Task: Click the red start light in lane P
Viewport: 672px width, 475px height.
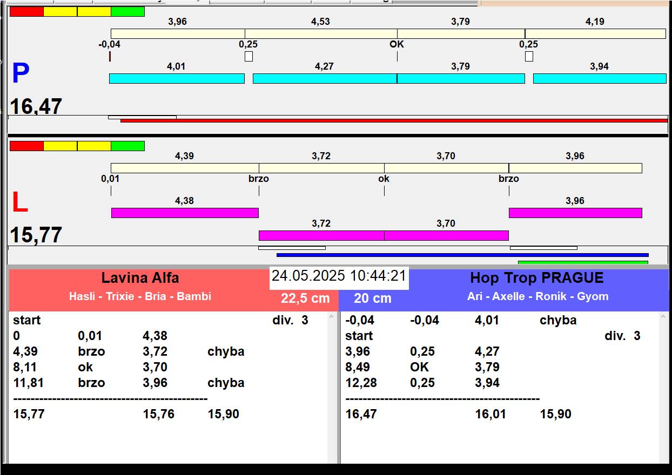Action: click(26, 11)
